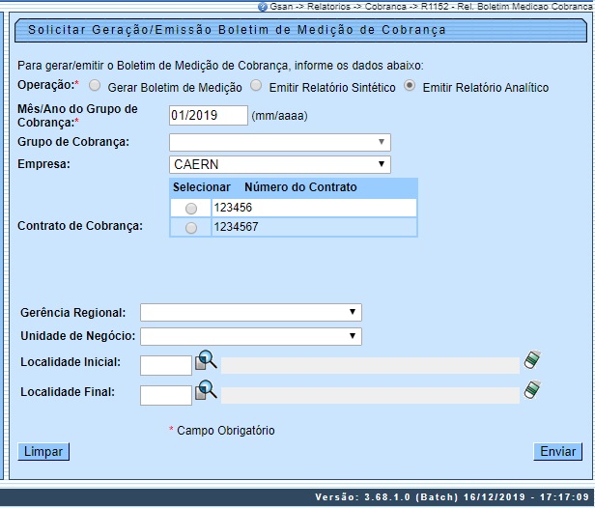Click the help icon beside Gsan breadcrumb
595x508 pixels.
[x=263, y=6]
